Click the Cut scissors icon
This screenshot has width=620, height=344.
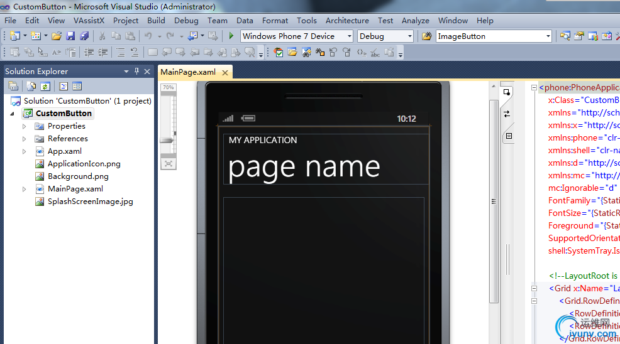click(102, 36)
